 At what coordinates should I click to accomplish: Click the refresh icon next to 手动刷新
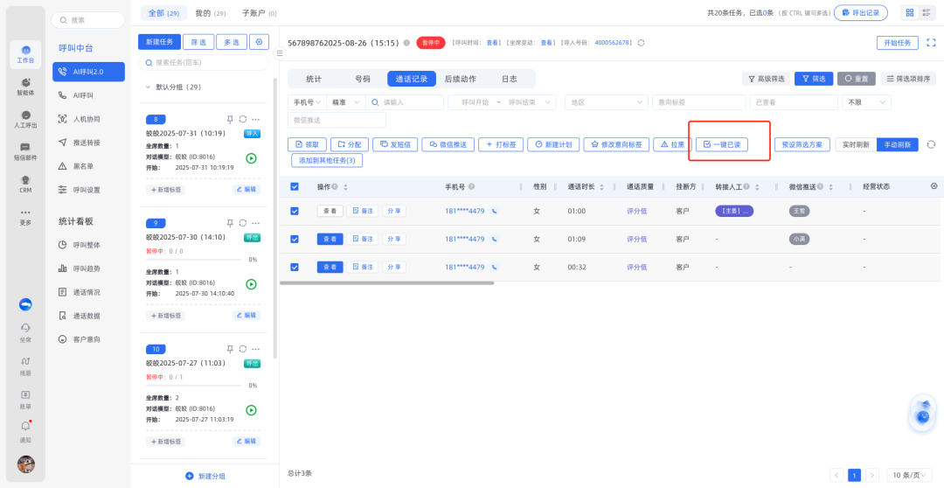(931, 144)
